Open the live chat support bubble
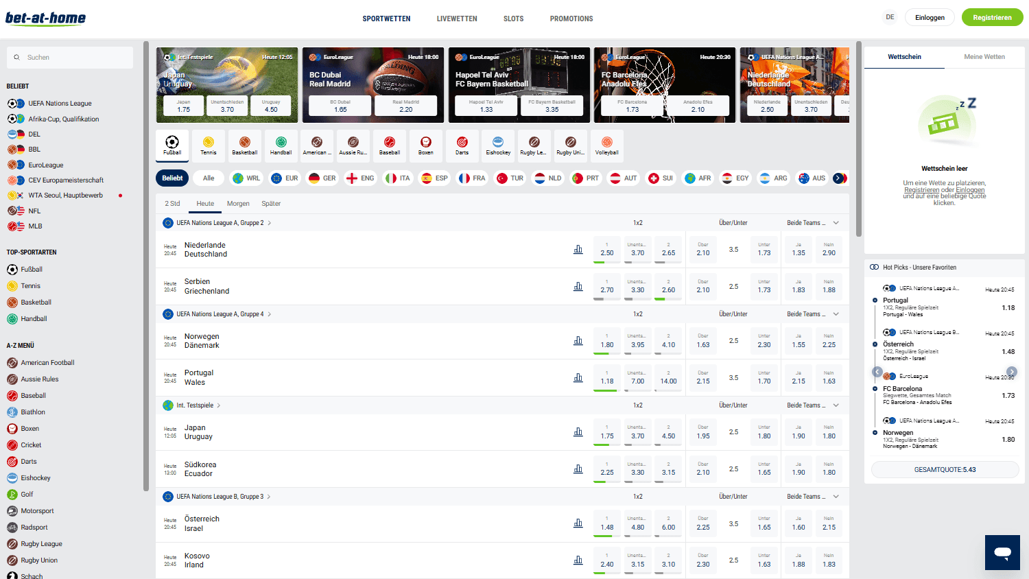1029x579 pixels. 1003,552
